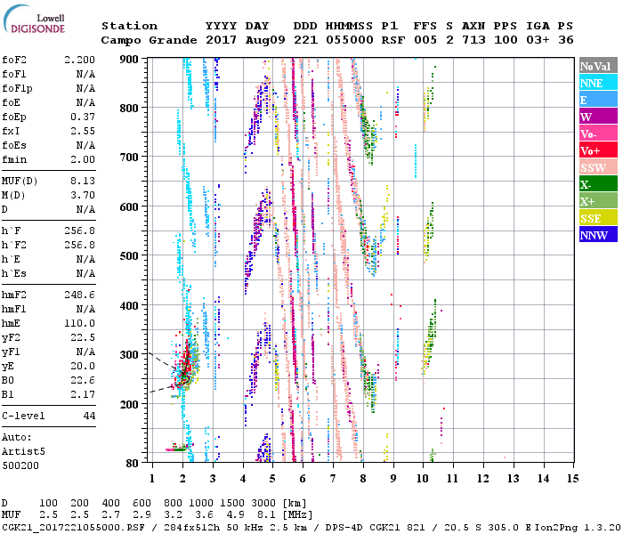The height and width of the screenshot is (534, 623).
Task: Pick the Vo+ red legend swatch
Action: point(595,150)
